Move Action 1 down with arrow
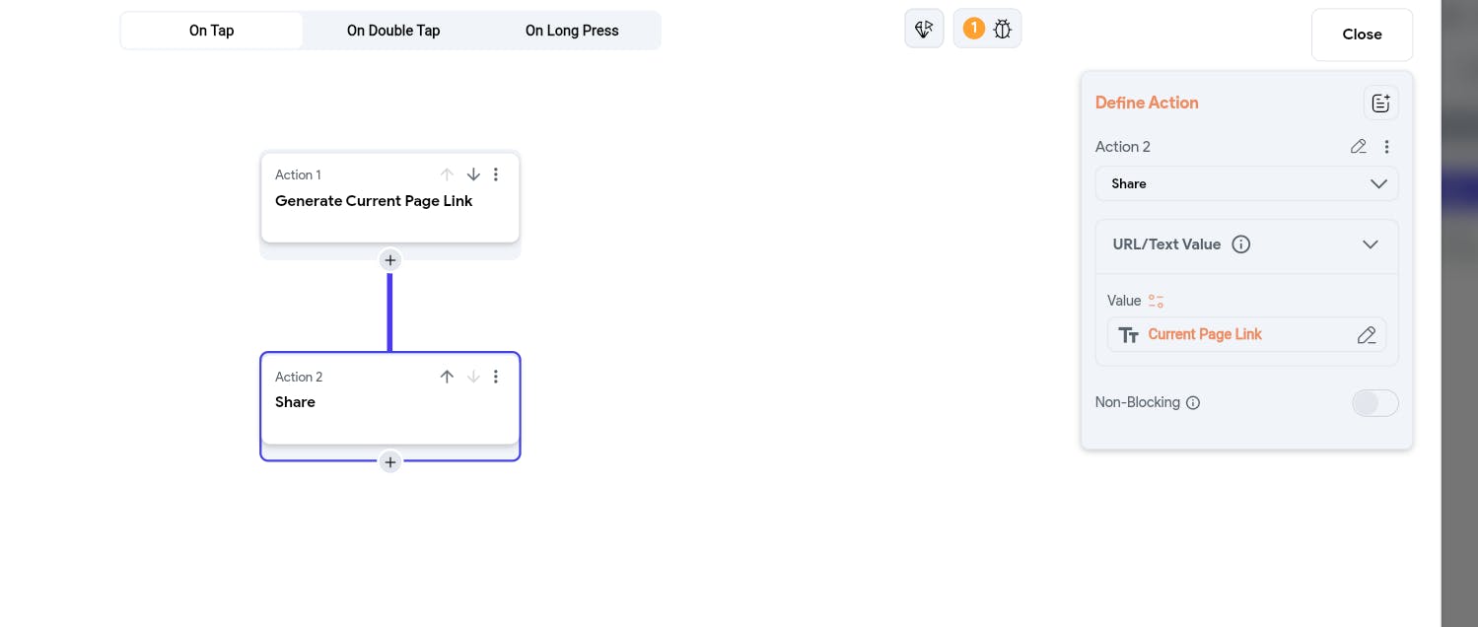The height and width of the screenshot is (627, 1478). [x=473, y=174]
